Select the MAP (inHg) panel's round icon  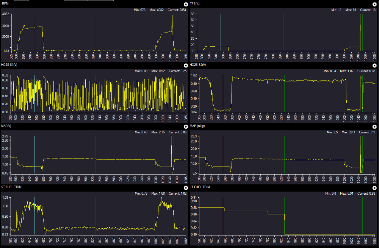[375, 126]
